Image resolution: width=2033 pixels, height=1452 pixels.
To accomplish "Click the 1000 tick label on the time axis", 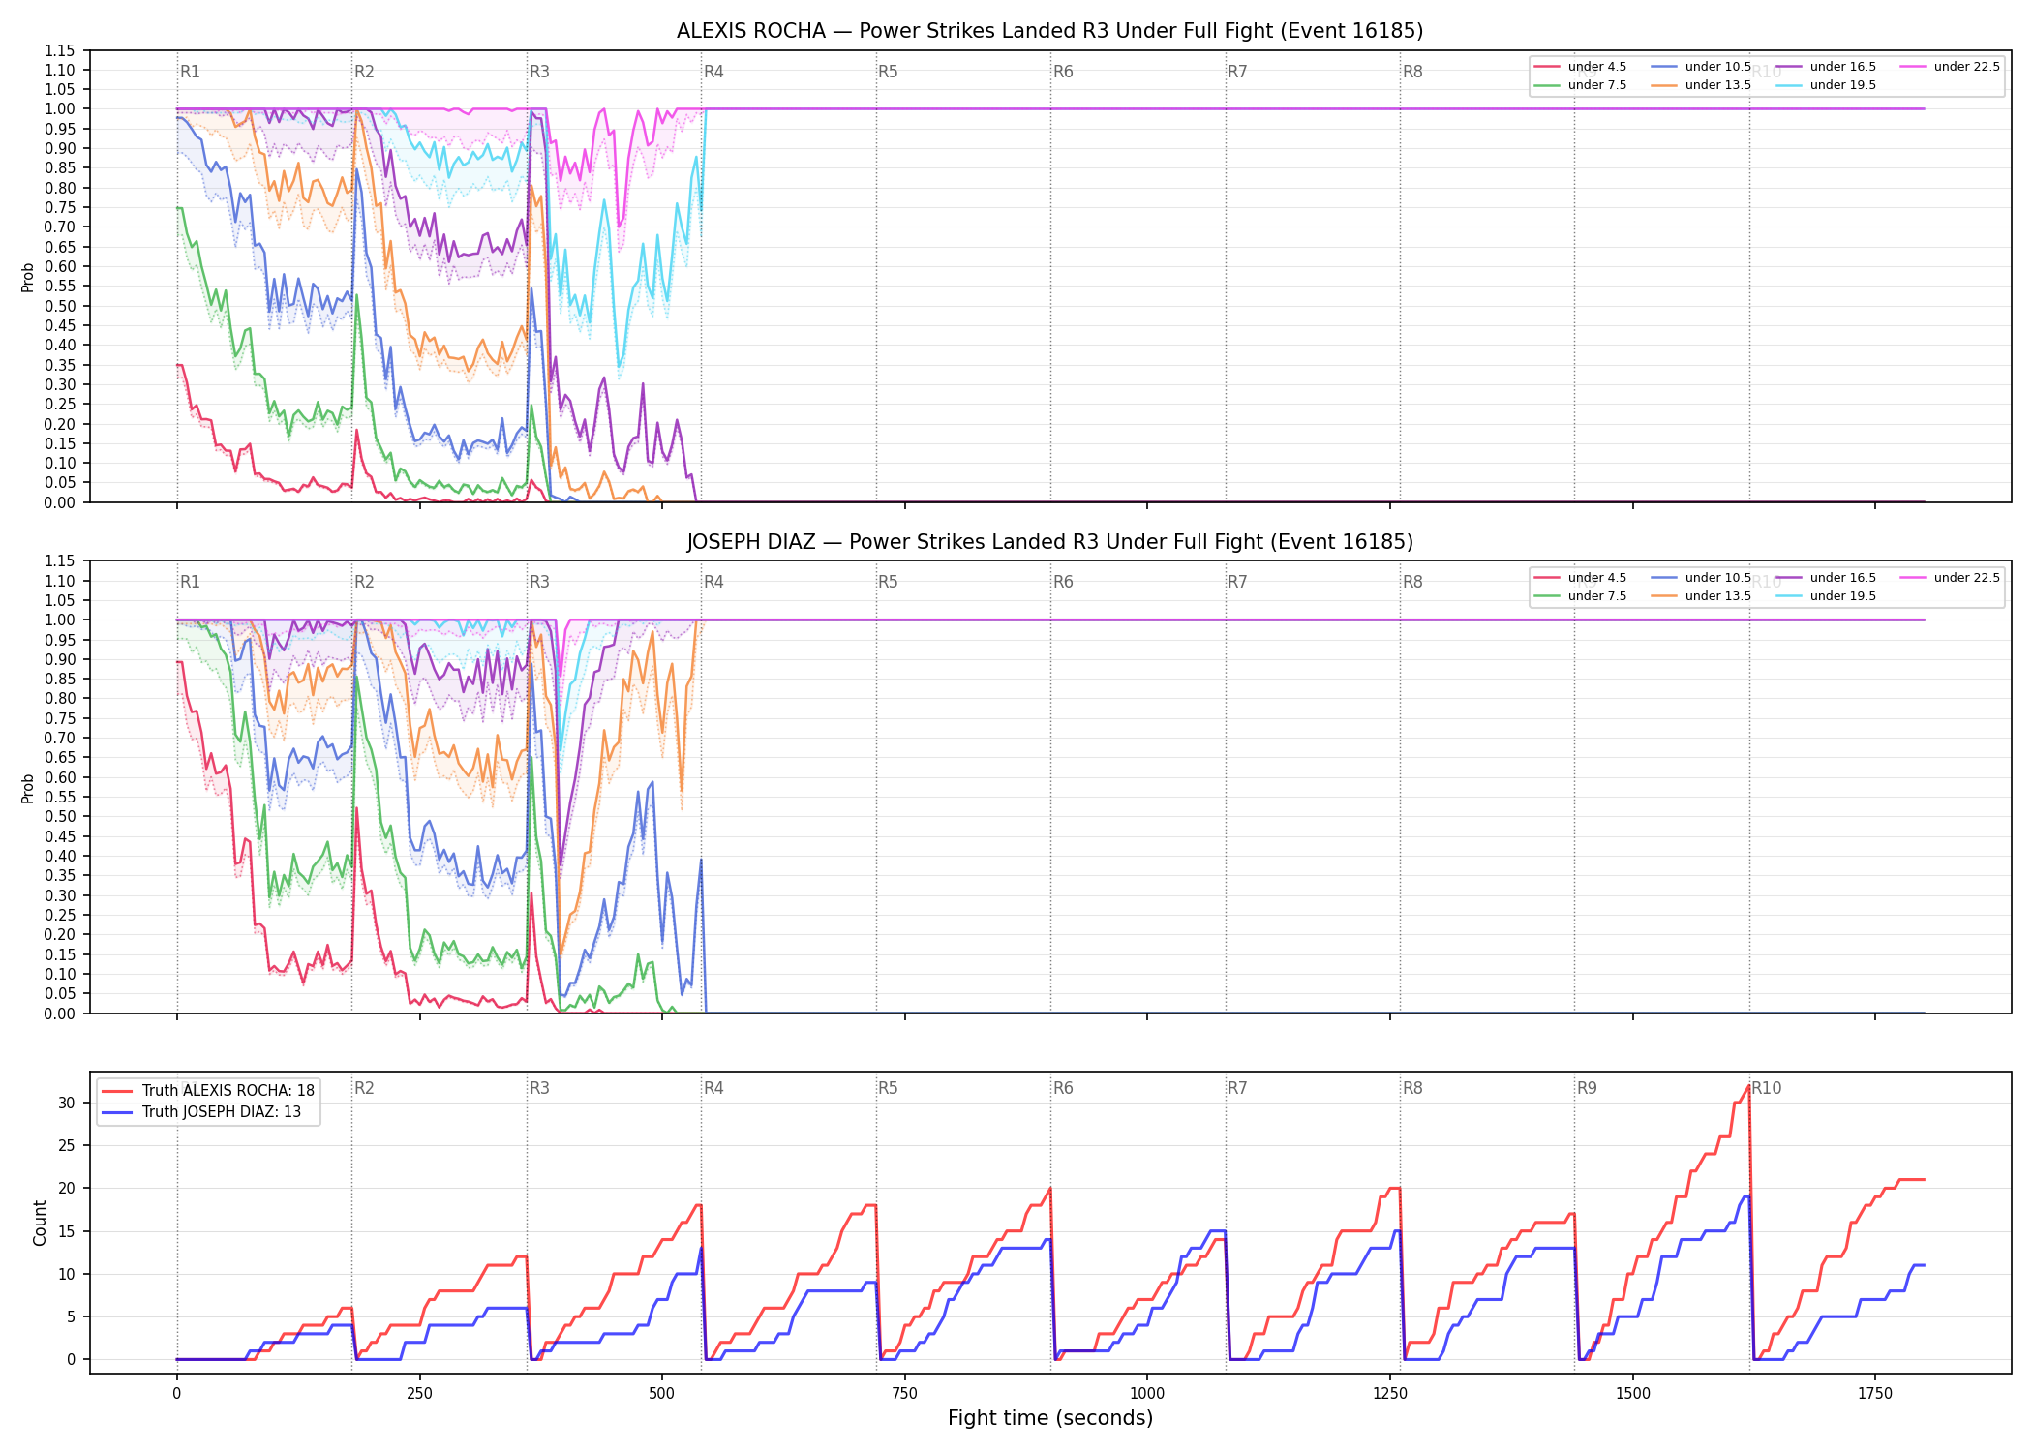I will [1147, 1393].
